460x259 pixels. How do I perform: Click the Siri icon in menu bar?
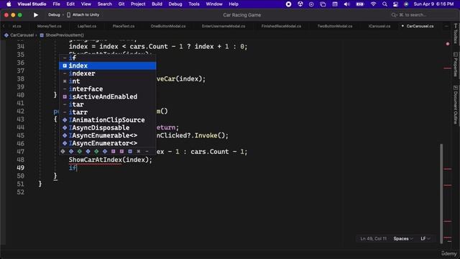(x=406, y=4)
